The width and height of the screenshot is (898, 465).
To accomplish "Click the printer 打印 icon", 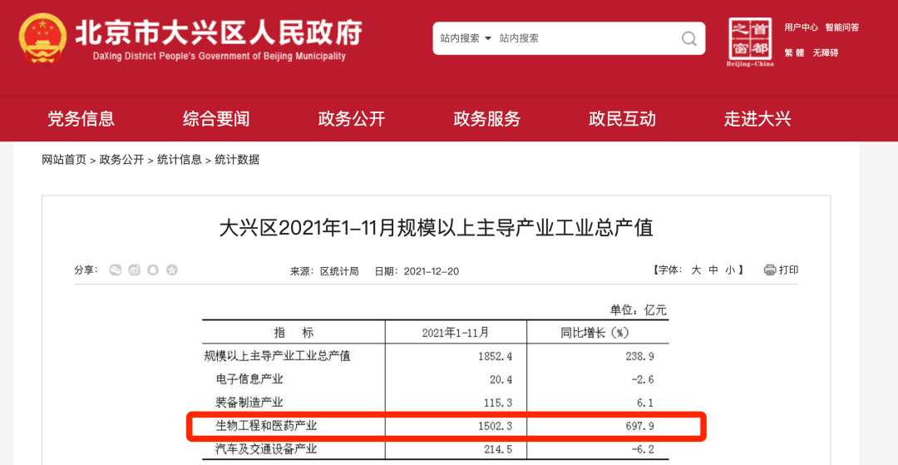I will (770, 270).
